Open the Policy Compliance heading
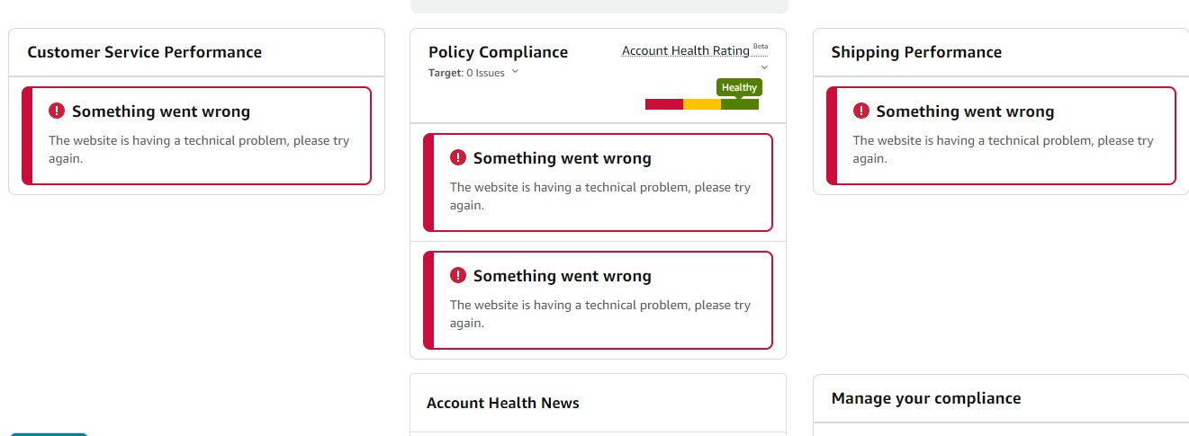1189x436 pixels. [498, 52]
